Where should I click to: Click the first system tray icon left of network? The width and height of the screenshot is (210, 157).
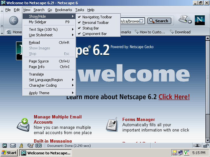(175, 153)
